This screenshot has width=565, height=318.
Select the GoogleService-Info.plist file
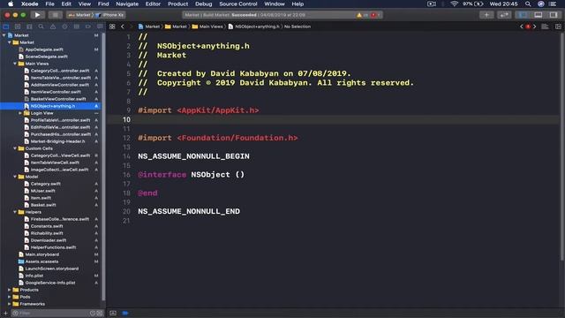50,283
